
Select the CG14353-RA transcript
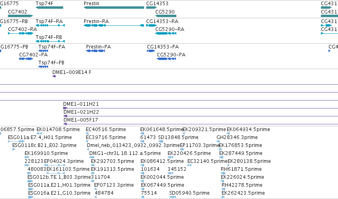point(152,25)
